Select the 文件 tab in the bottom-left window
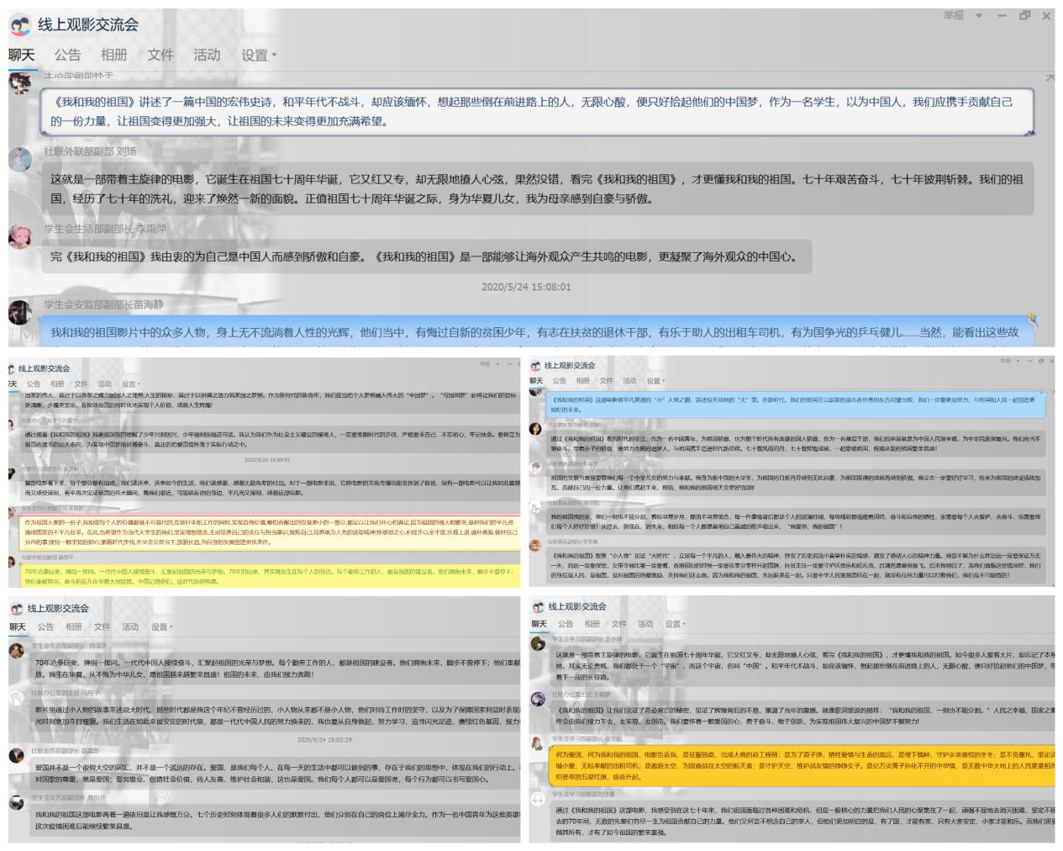 tap(102, 627)
